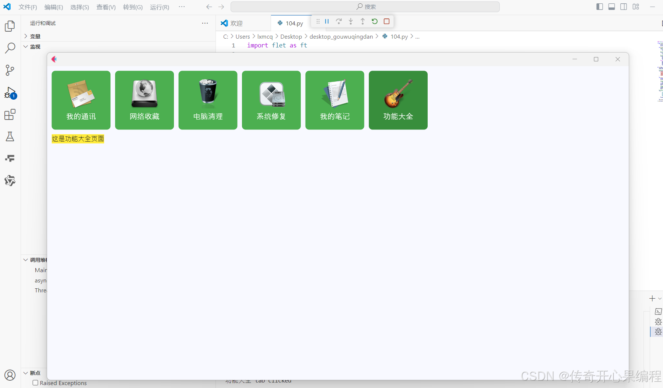
Task: Click debug Step Over button
Action: 339,21
